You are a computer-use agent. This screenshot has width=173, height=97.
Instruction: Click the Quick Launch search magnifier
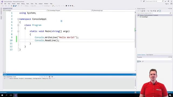pos(163,1)
